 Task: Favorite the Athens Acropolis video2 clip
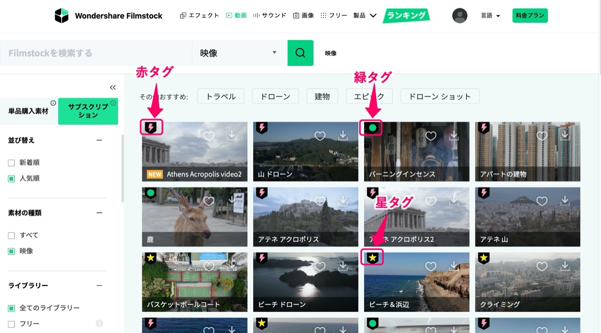point(209,136)
